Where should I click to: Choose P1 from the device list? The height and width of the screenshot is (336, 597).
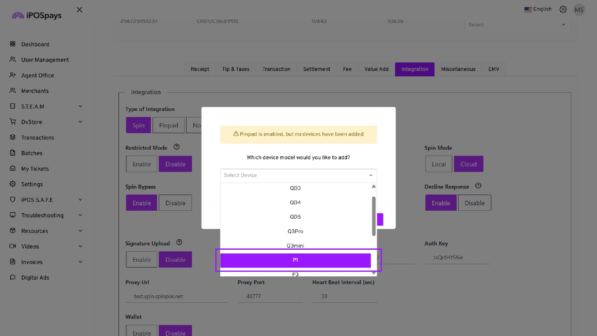[x=295, y=260]
